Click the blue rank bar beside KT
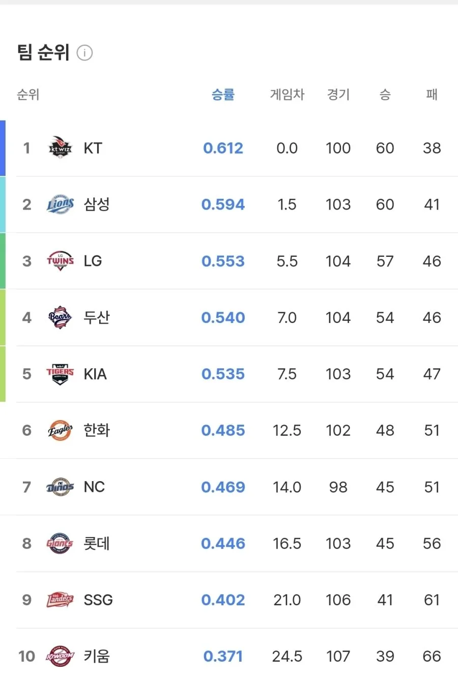The width and height of the screenshot is (458, 682). coord(3,148)
